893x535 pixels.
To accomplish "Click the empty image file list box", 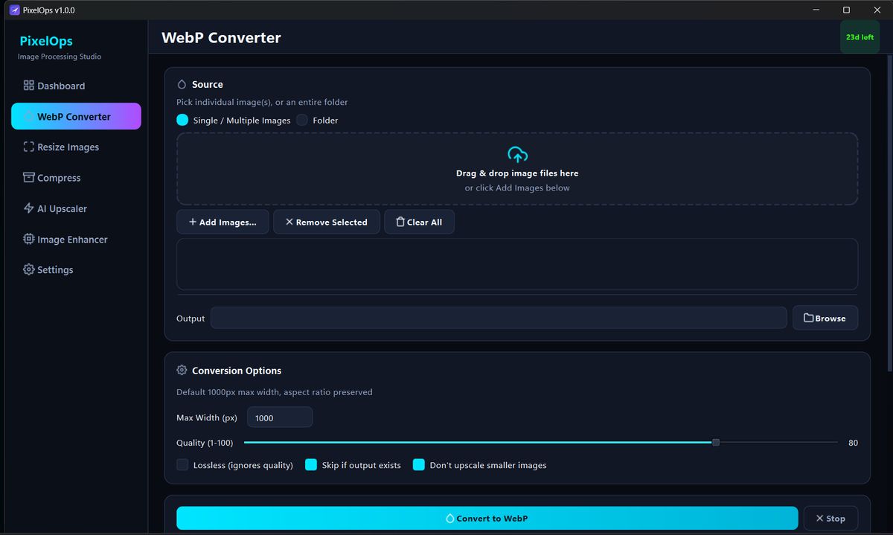I will [517, 264].
